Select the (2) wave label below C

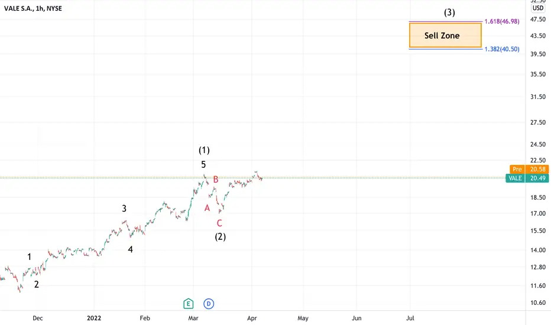coord(221,237)
